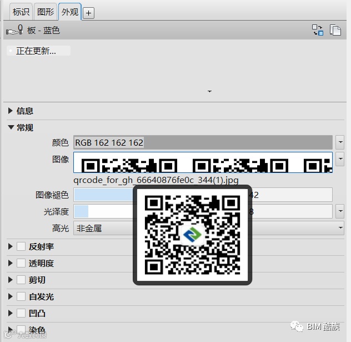The width and height of the screenshot is (351, 342).
Task: Enable the 凹凸 checkbox
Action: pos(21,313)
